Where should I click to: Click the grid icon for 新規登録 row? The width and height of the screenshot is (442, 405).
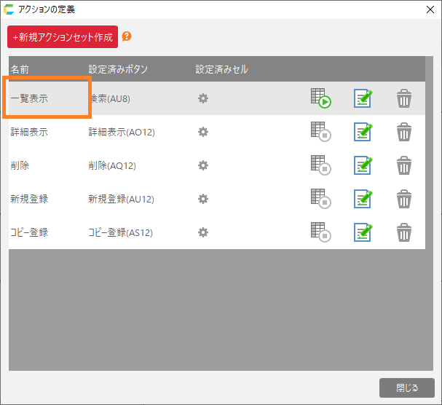[320, 199]
